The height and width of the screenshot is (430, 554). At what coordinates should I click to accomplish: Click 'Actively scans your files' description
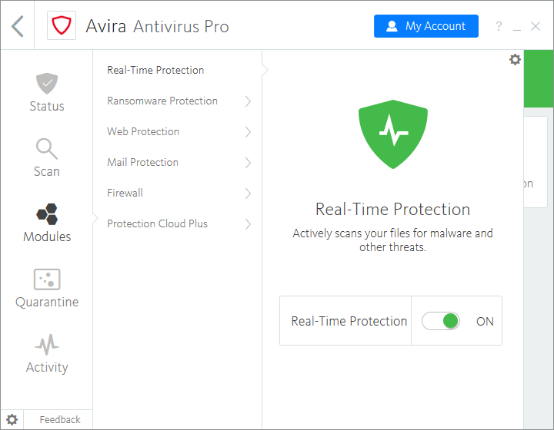(392, 240)
